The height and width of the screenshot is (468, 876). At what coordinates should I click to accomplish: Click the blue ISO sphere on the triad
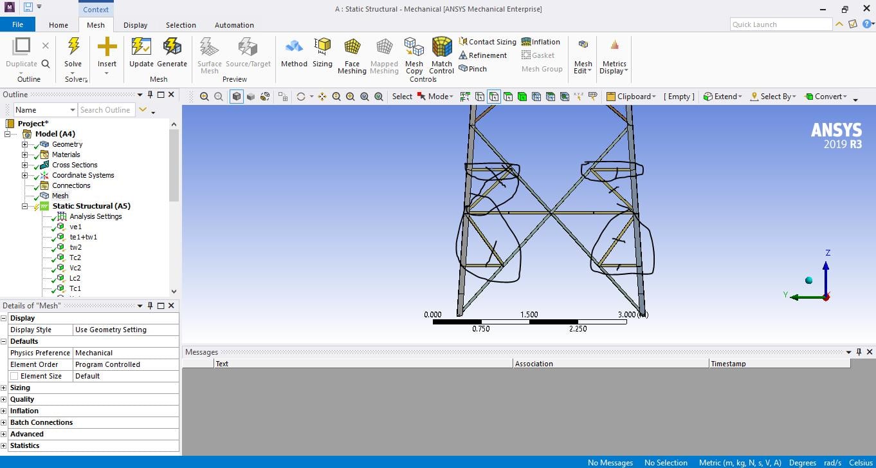click(808, 280)
